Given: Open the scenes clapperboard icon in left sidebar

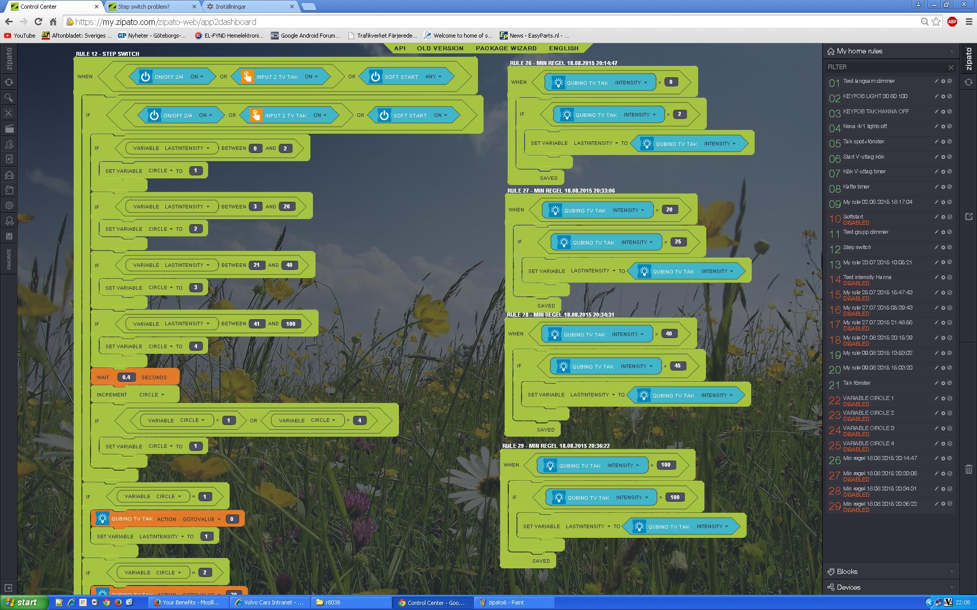Looking at the screenshot, I should click(9, 129).
